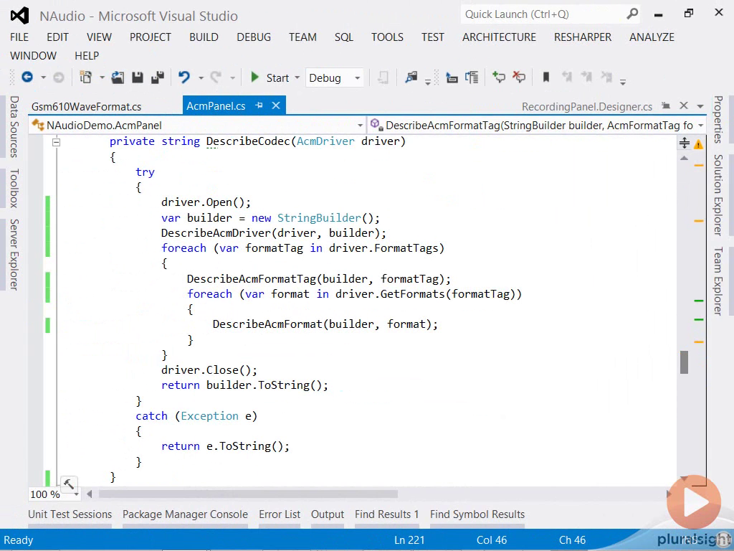The width and height of the screenshot is (734, 551).
Task: Open the ARCHITECTURE menu
Action: [x=499, y=37]
